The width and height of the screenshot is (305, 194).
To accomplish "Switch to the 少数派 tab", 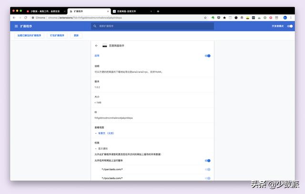I will [x=46, y=11].
